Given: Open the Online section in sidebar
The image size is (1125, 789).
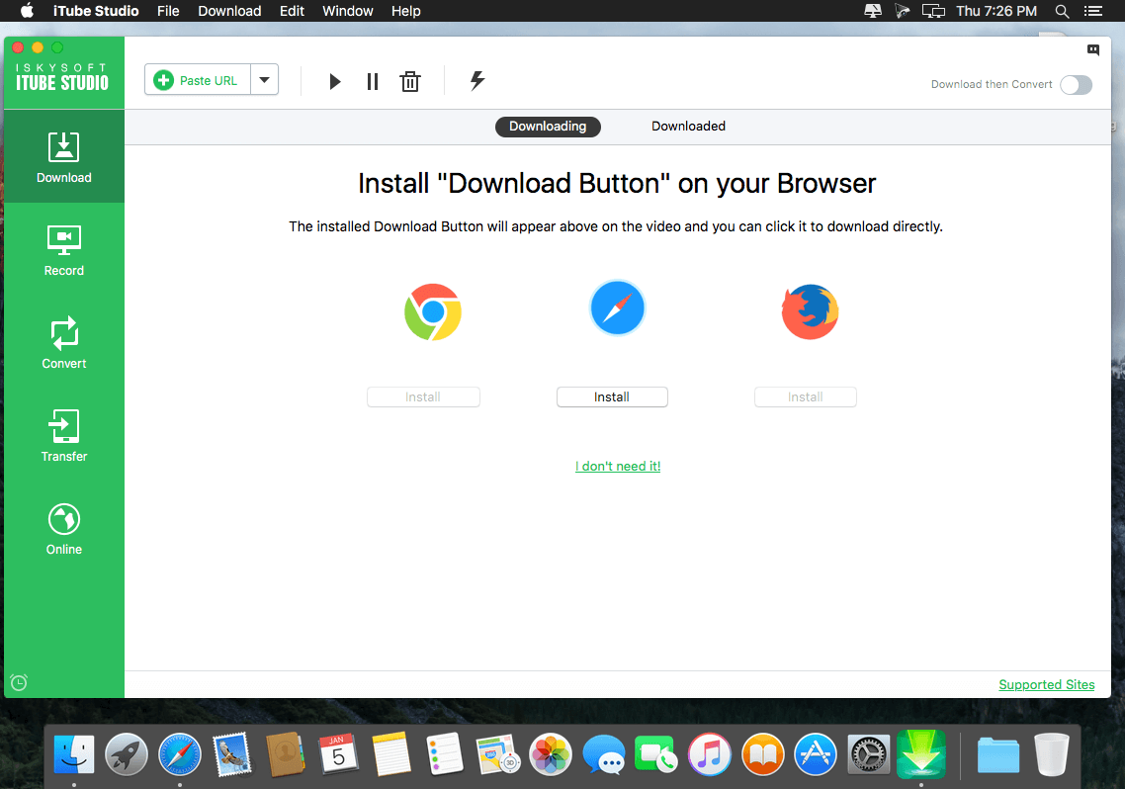Looking at the screenshot, I should [64, 529].
